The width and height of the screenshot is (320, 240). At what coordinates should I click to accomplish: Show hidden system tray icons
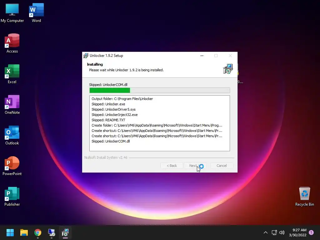coord(266,232)
